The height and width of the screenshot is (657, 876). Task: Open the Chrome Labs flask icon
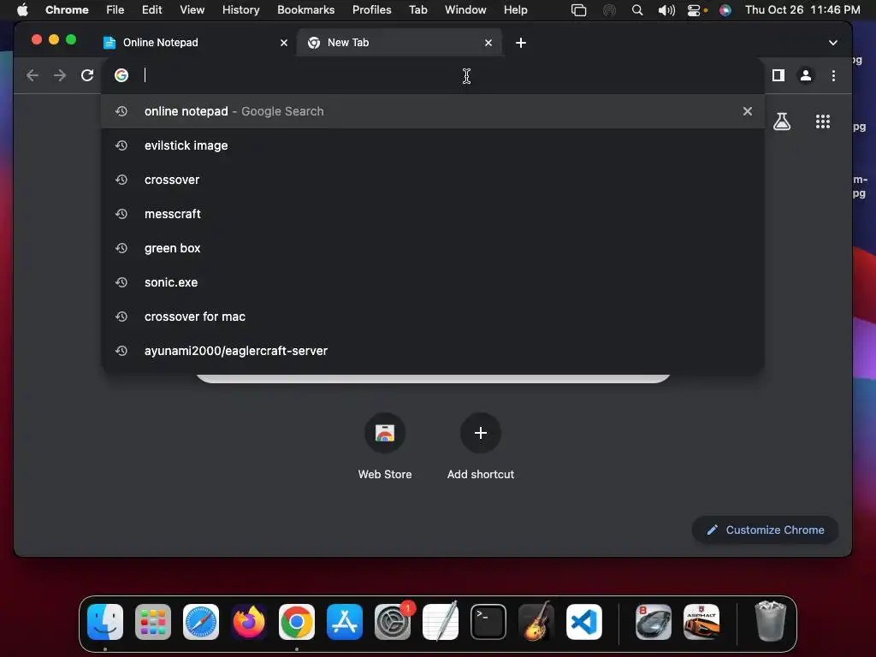[x=782, y=121]
